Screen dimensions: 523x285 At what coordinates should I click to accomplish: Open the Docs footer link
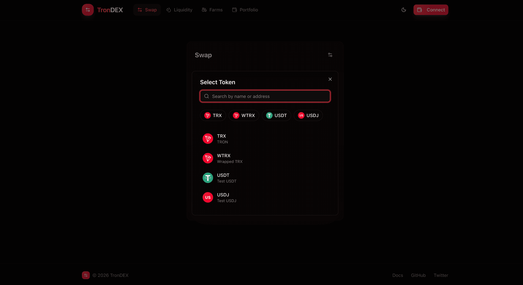click(397, 275)
